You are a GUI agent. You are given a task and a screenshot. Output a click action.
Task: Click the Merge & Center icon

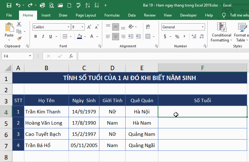click(x=148, y=36)
